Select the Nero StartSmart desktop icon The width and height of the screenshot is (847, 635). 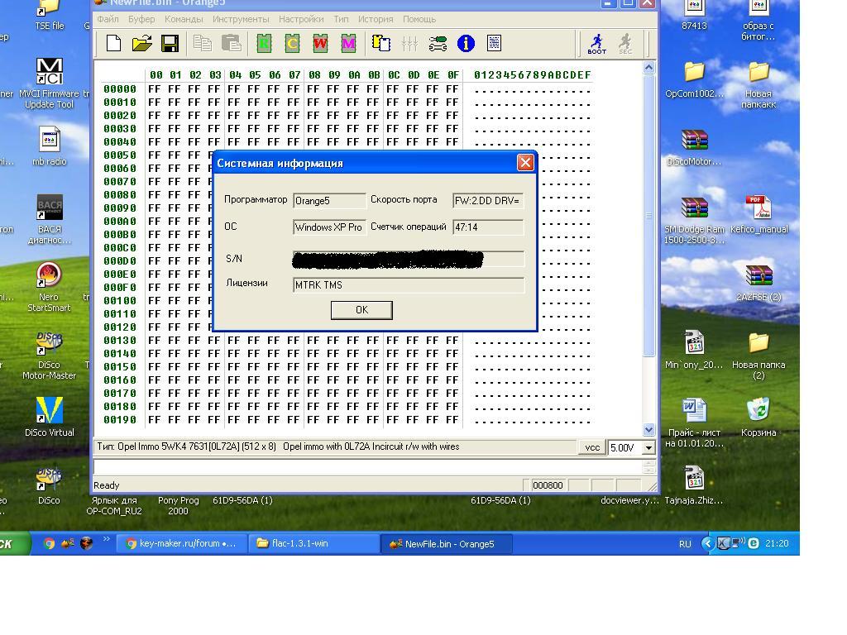point(49,287)
